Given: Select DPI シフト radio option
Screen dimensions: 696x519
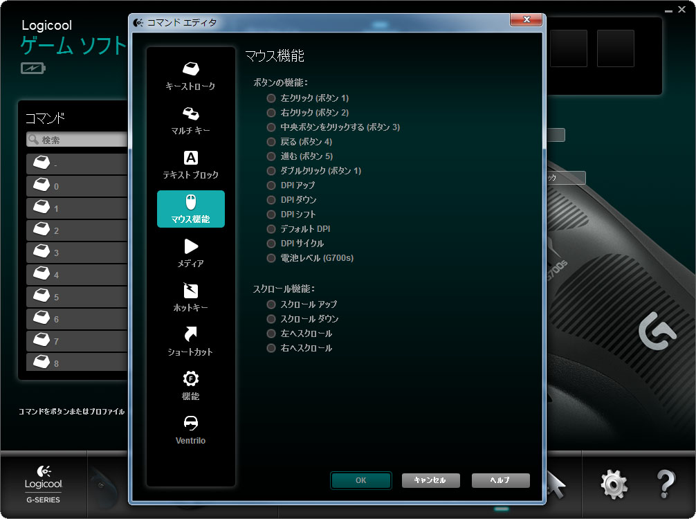Looking at the screenshot, I should tap(271, 215).
